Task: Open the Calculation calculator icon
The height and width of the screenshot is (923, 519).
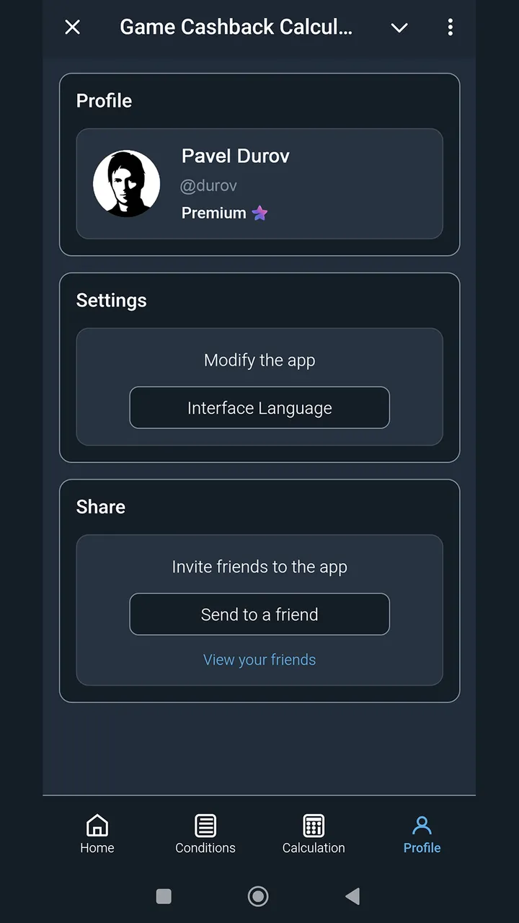Action: tap(314, 825)
